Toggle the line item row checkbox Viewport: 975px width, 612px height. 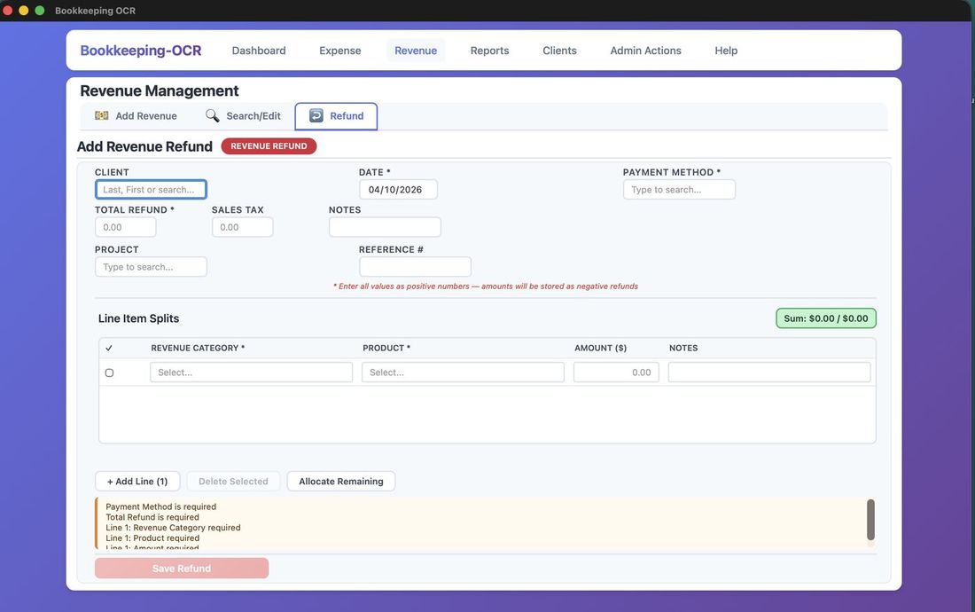click(109, 373)
